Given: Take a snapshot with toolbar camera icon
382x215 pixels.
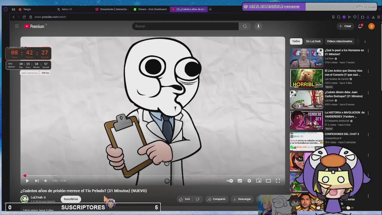Looking at the screenshot, I should click(x=339, y=17).
